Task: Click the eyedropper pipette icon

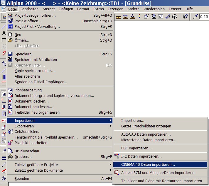Action: pyautogui.click(x=195, y=17)
